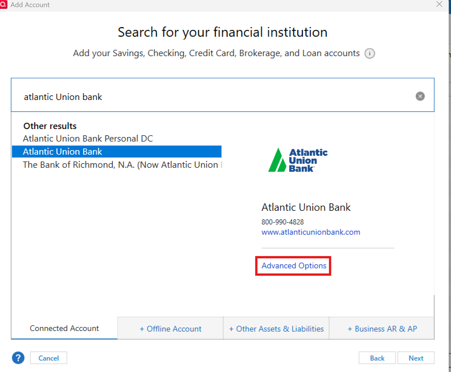Open the www.atlanticunionbank.com link
Image resolution: width=451 pixels, height=372 pixels.
pos(311,232)
